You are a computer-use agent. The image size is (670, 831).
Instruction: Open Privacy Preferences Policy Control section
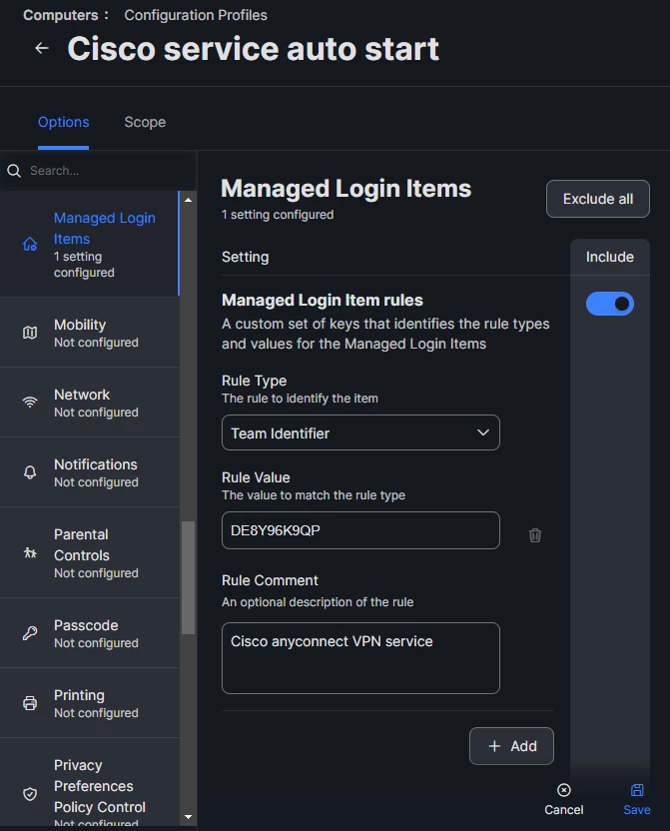click(90, 784)
